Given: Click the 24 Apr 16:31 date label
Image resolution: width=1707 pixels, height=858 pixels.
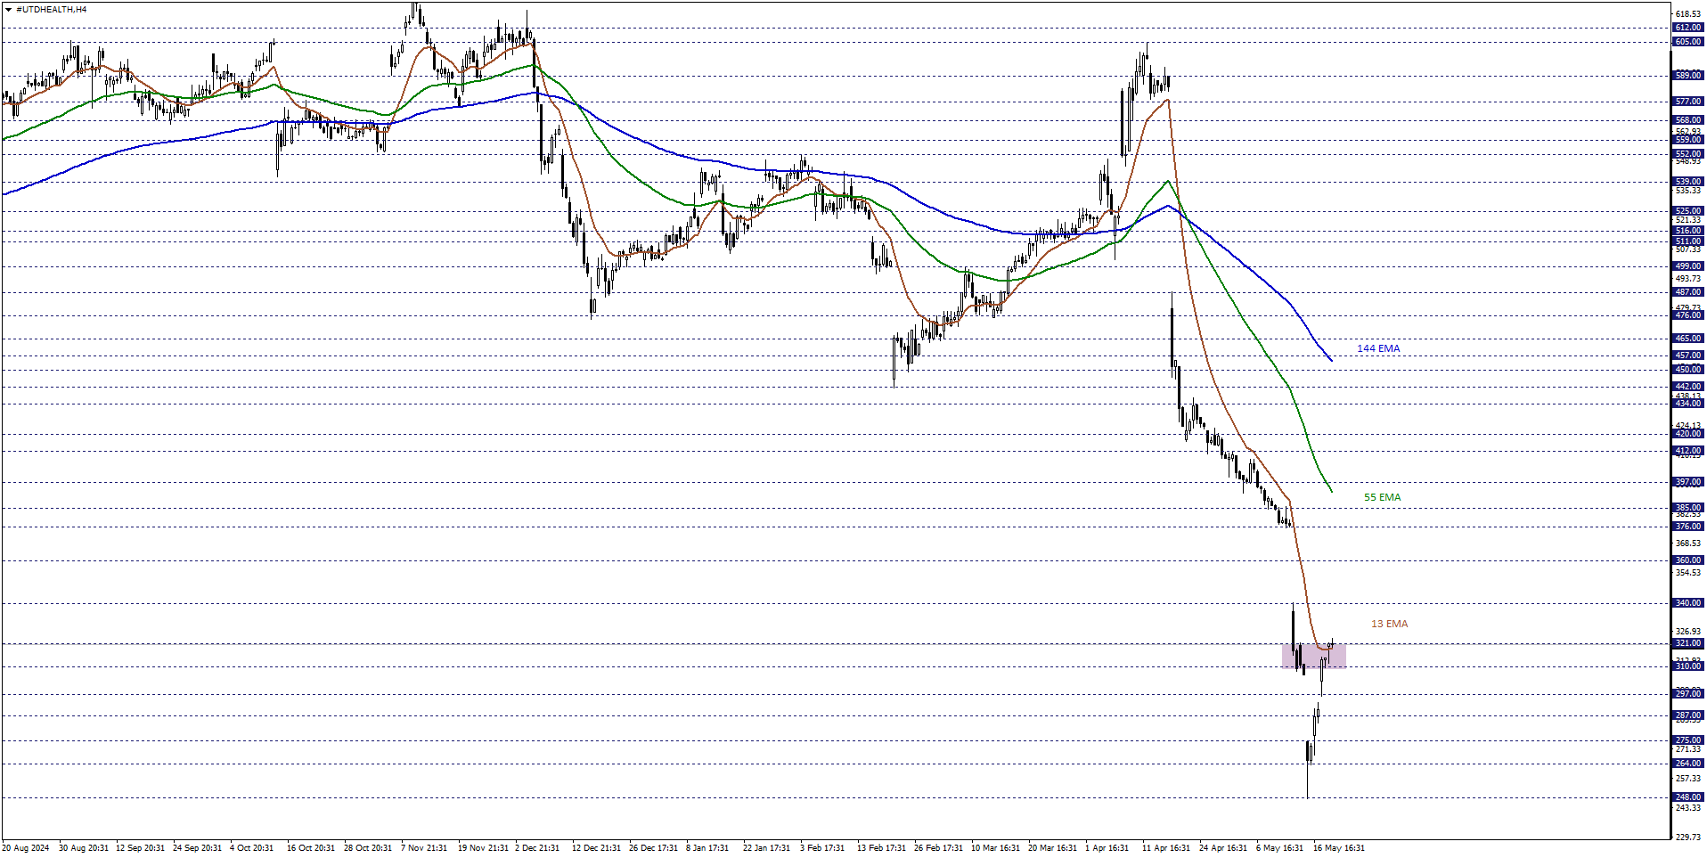Looking at the screenshot, I should (x=1223, y=848).
